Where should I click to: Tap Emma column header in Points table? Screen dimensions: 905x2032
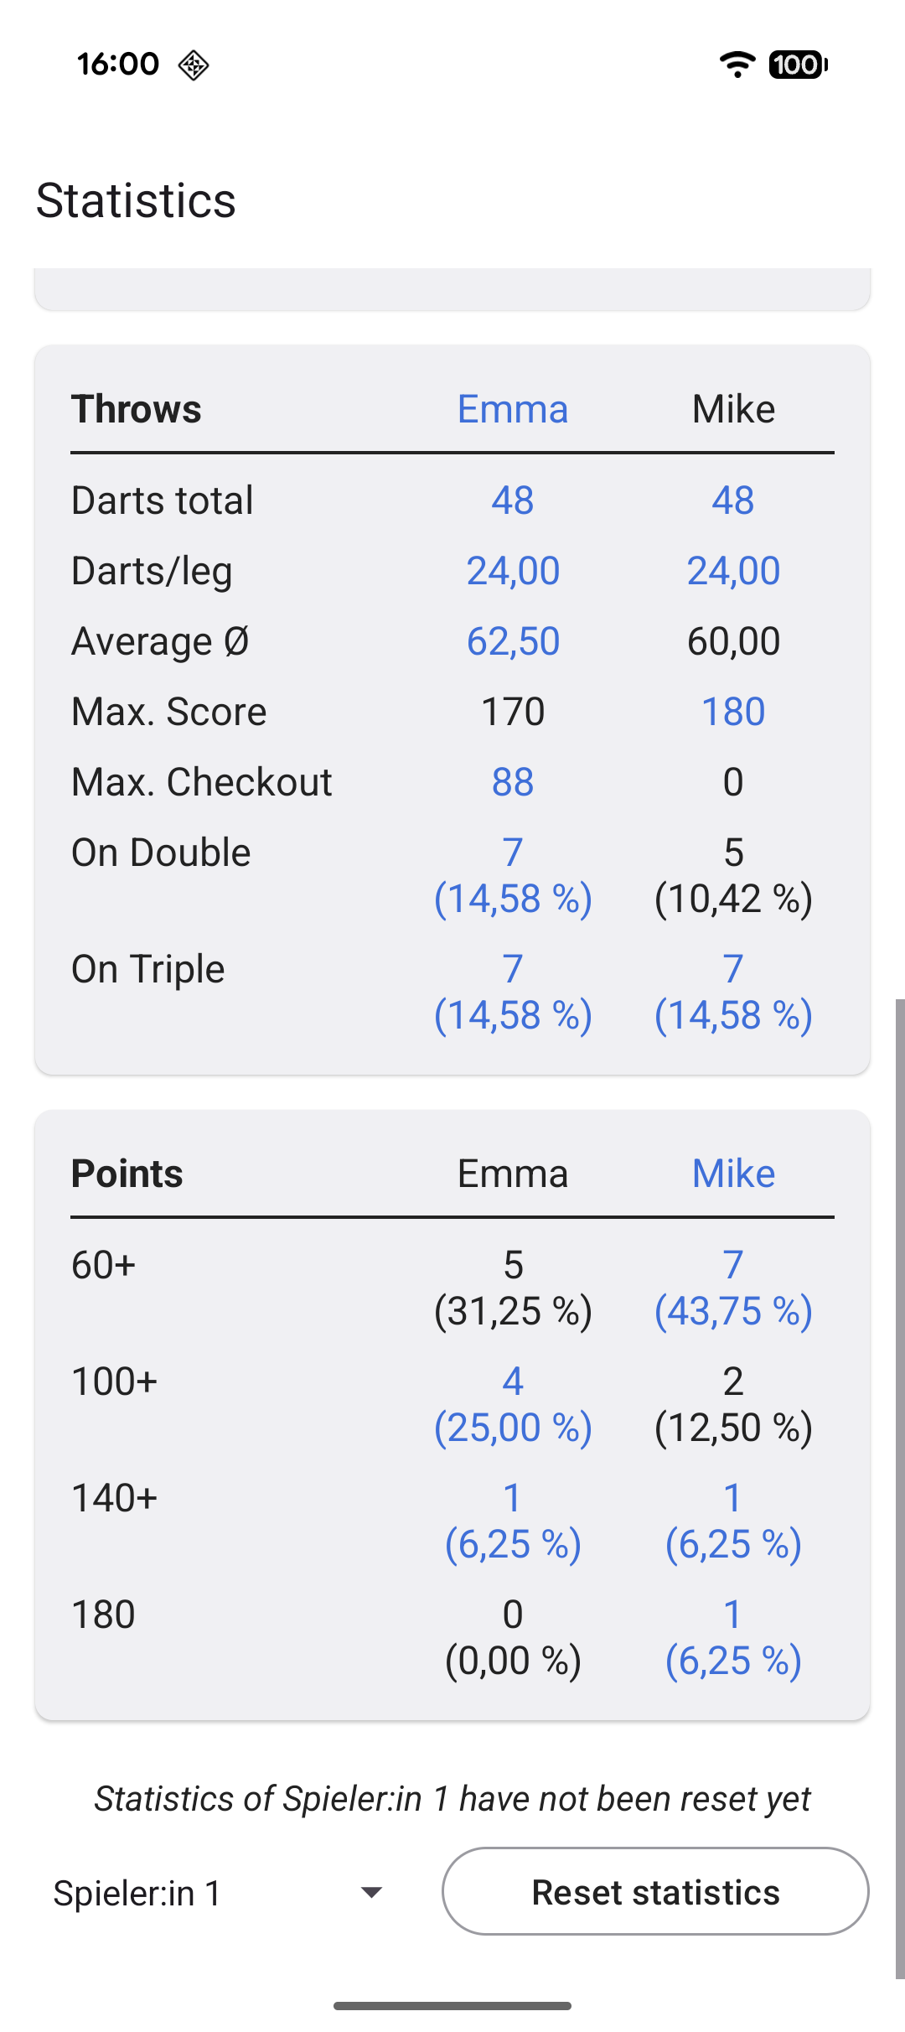513,1174
